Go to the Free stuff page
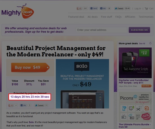This screenshot has width=155, height=129. pyautogui.click(x=107, y=17)
